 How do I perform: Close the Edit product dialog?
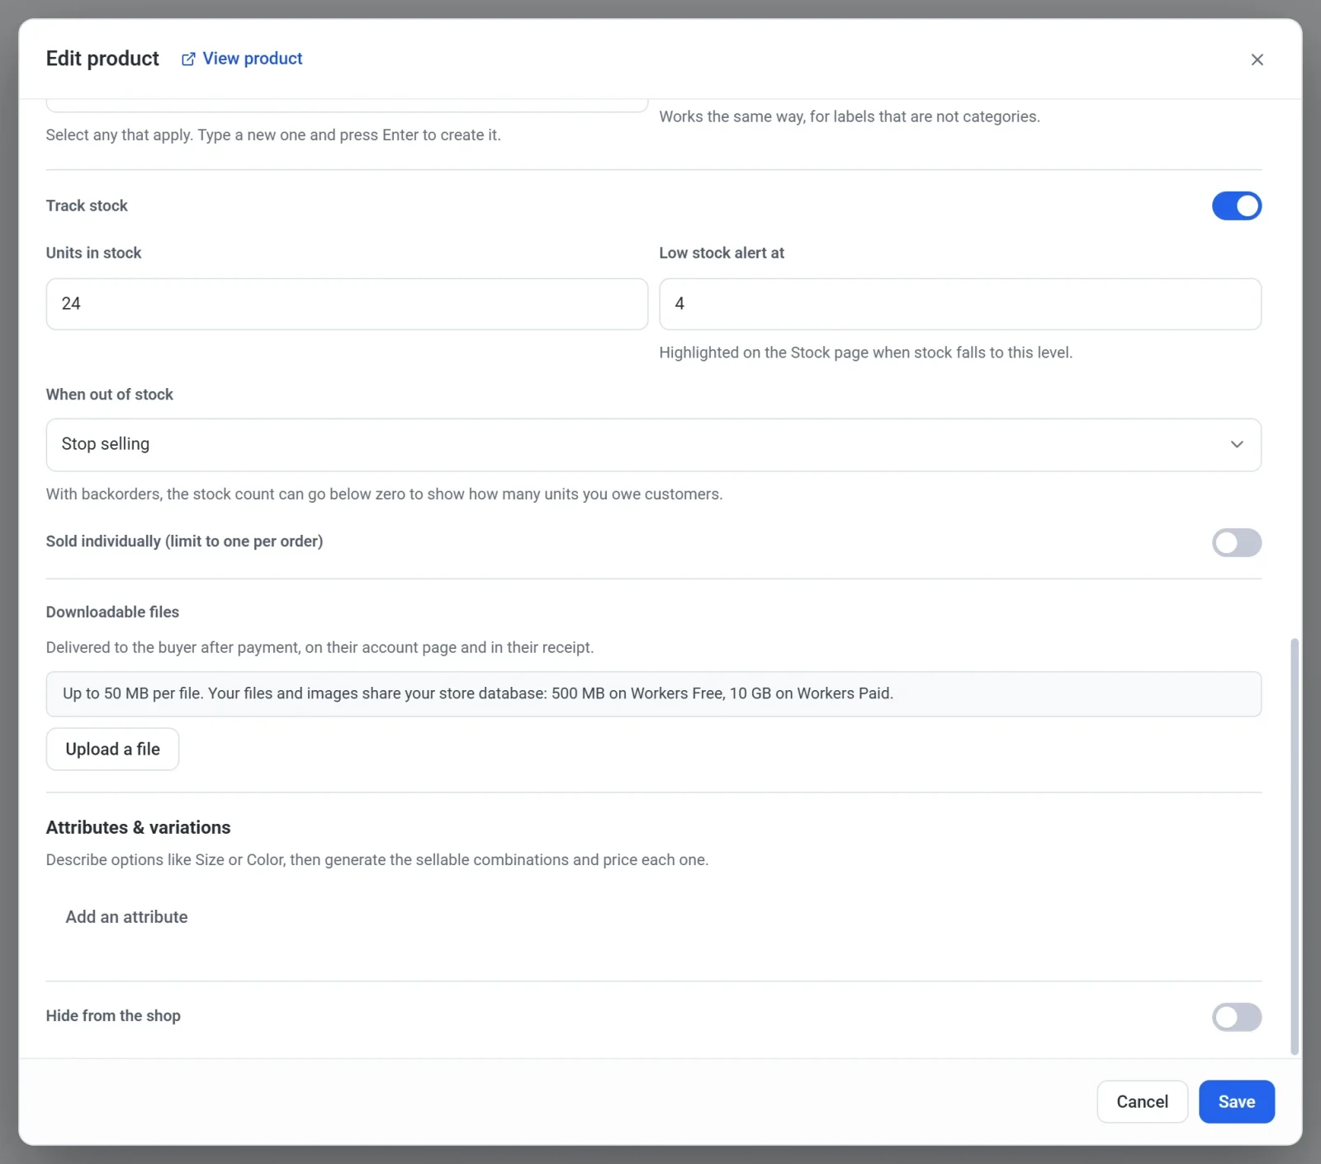coord(1257,59)
